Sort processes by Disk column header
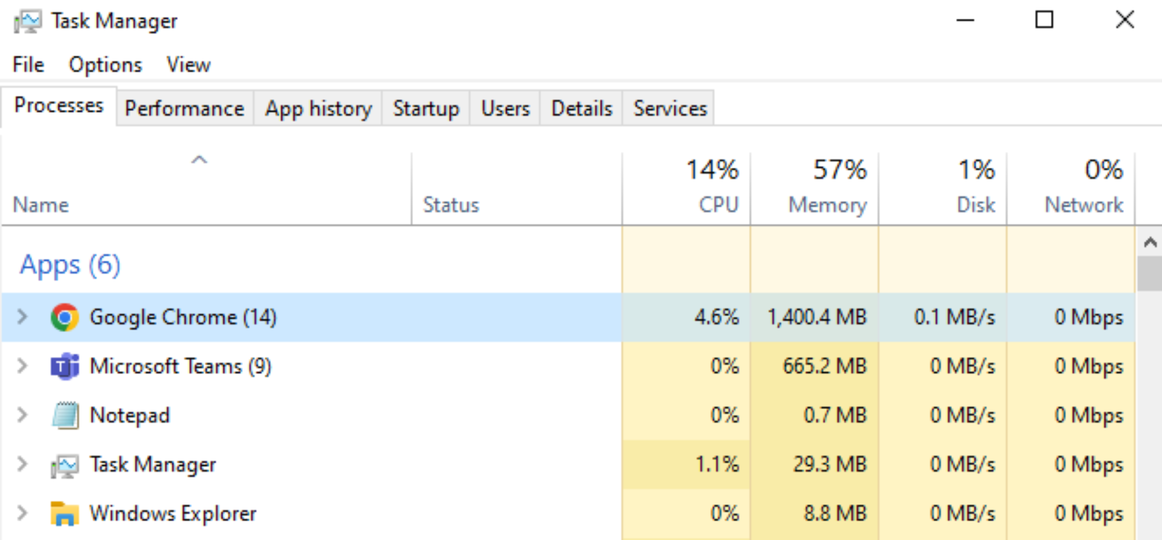Screen dimensions: 1162x540 click(943, 189)
